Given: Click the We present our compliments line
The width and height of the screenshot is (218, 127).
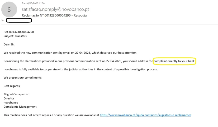Looking at the screenshot, I should (x=23, y=78).
